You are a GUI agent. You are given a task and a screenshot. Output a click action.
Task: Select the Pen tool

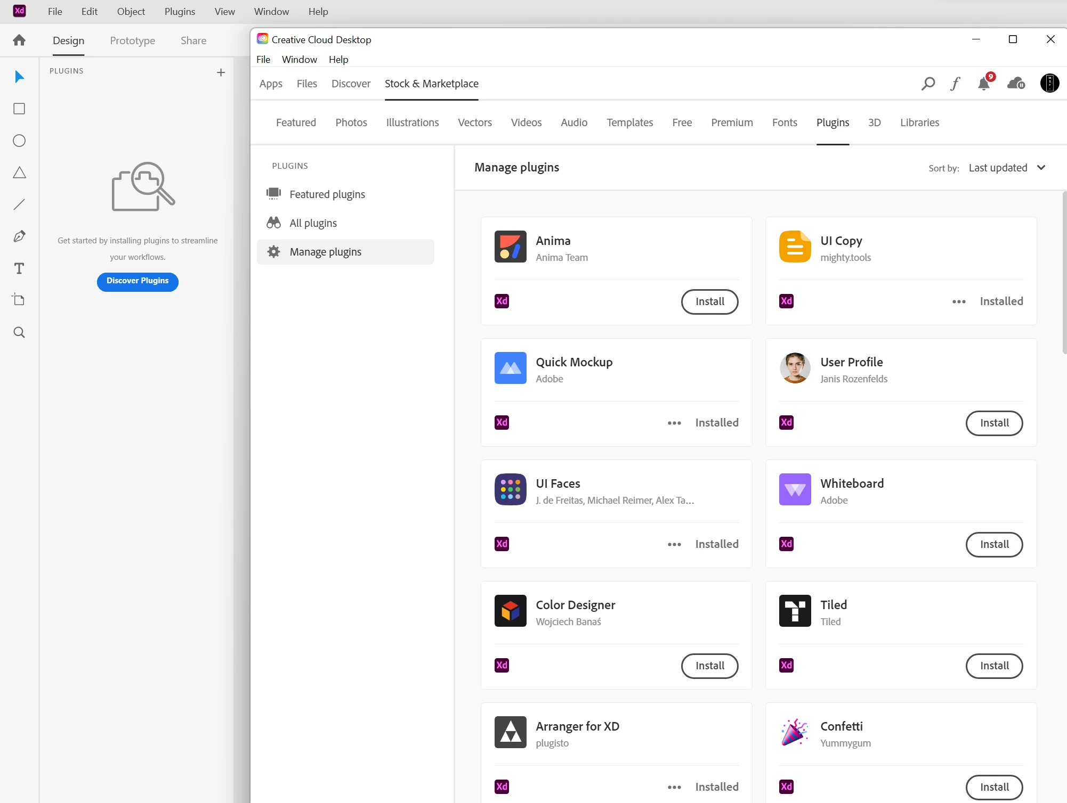click(x=19, y=236)
